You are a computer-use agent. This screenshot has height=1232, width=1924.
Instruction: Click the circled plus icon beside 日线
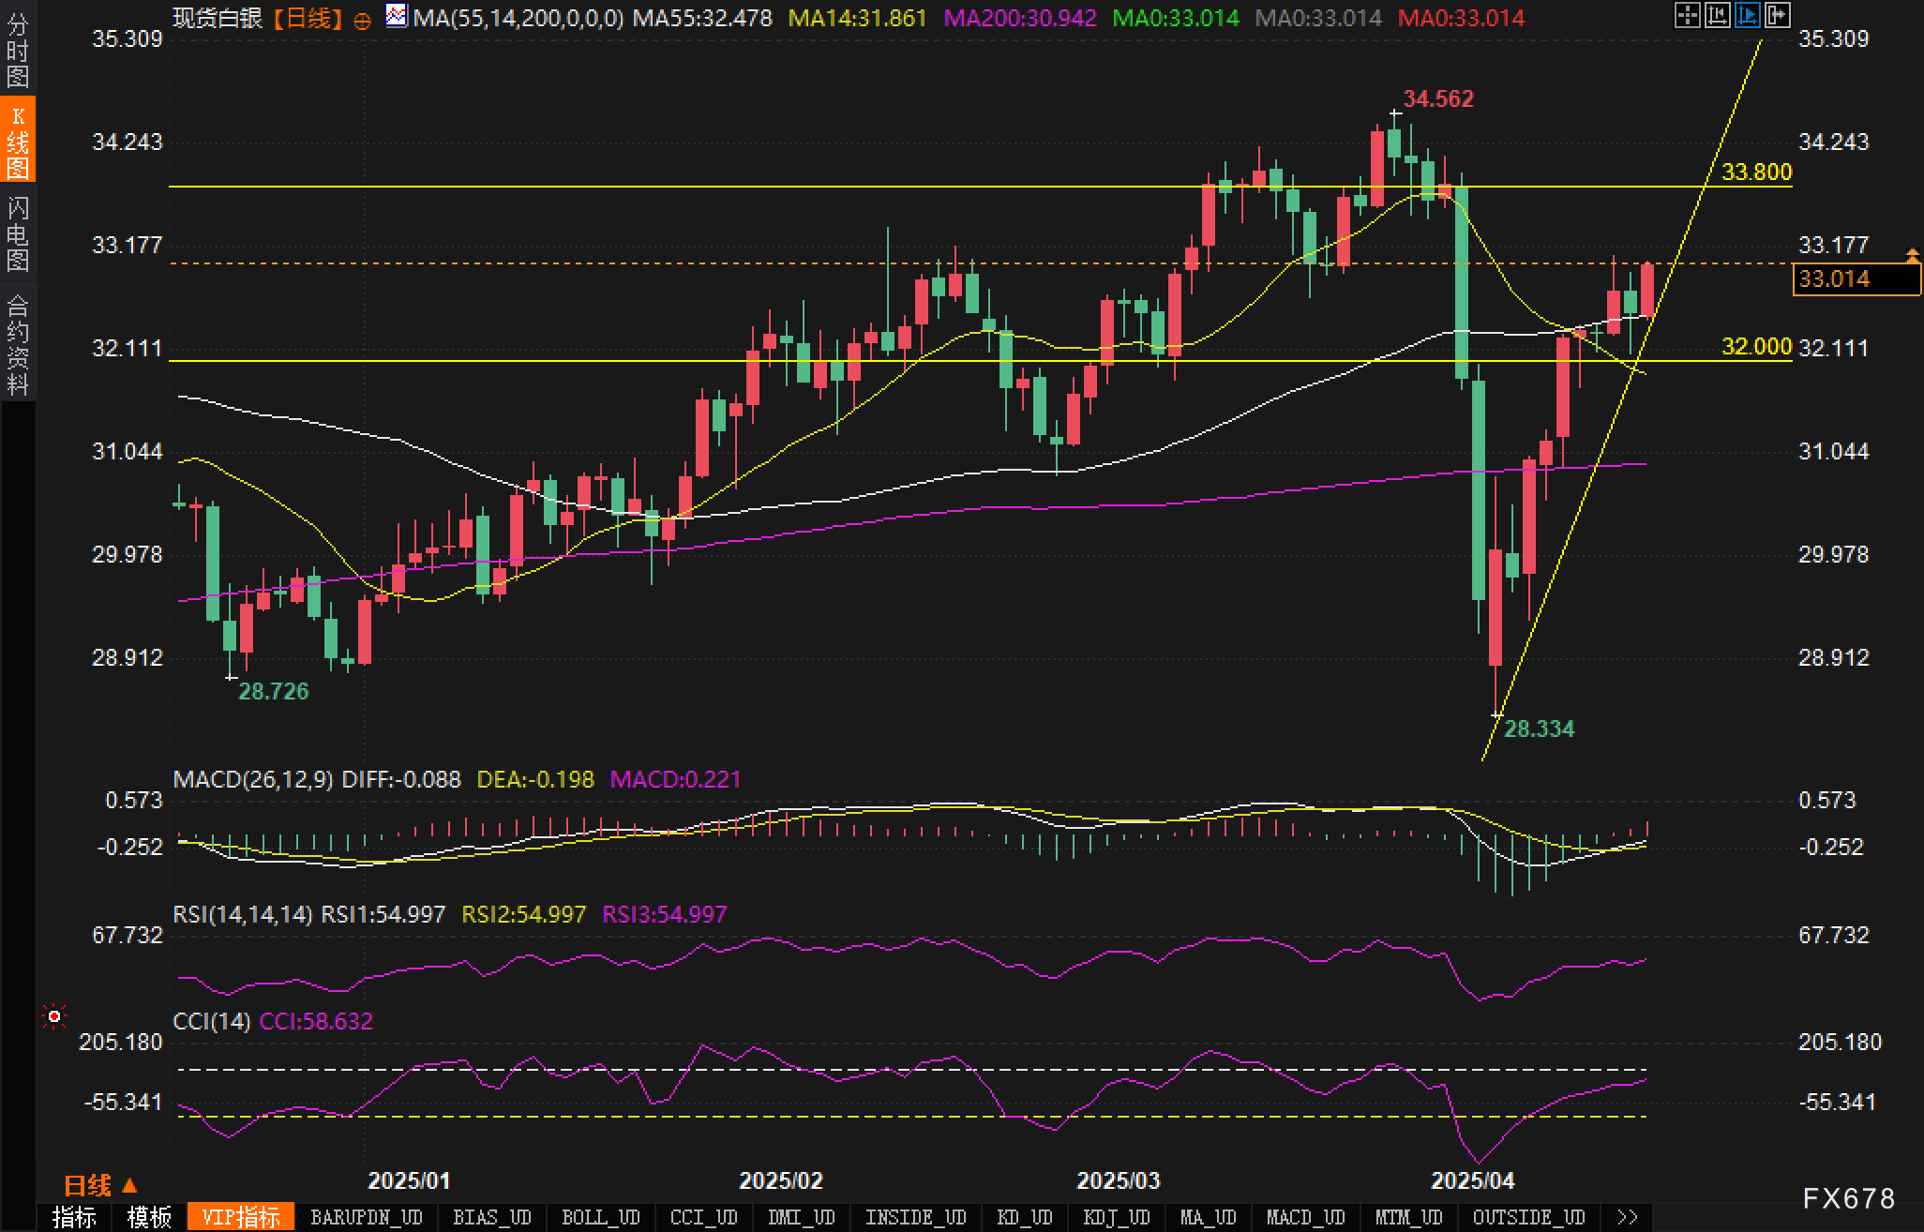coord(362,20)
